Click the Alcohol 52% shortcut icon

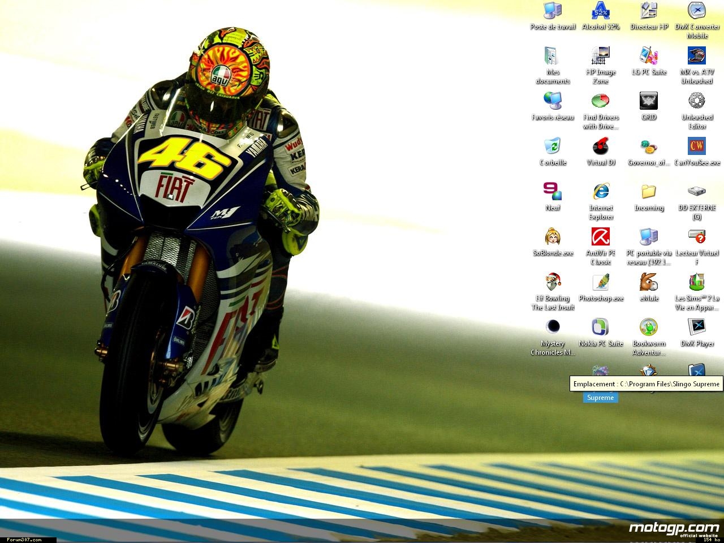click(601, 11)
